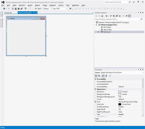
Task: Open the PROJECT menu
Action: click(22, 6)
